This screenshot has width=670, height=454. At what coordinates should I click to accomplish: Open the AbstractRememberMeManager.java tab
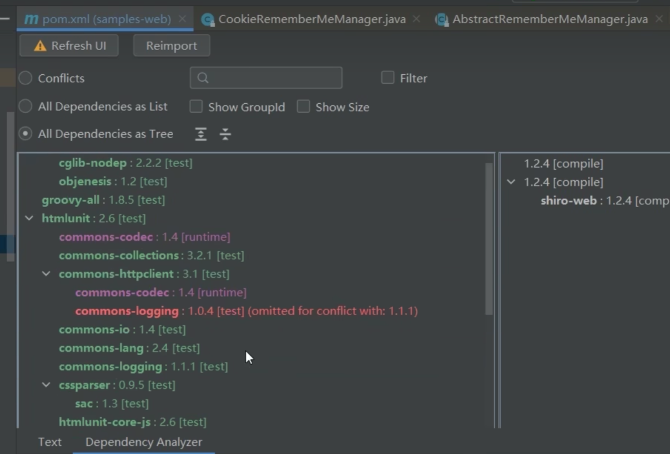(x=550, y=19)
